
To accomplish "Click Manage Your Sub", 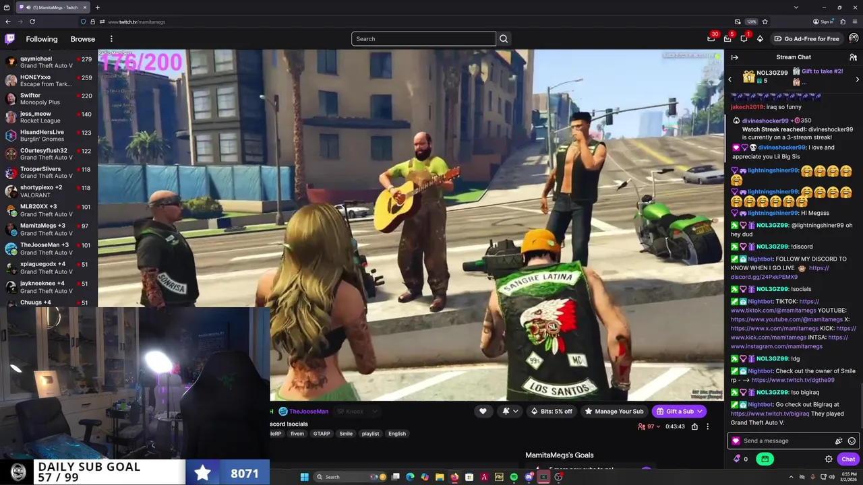I will [614, 411].
